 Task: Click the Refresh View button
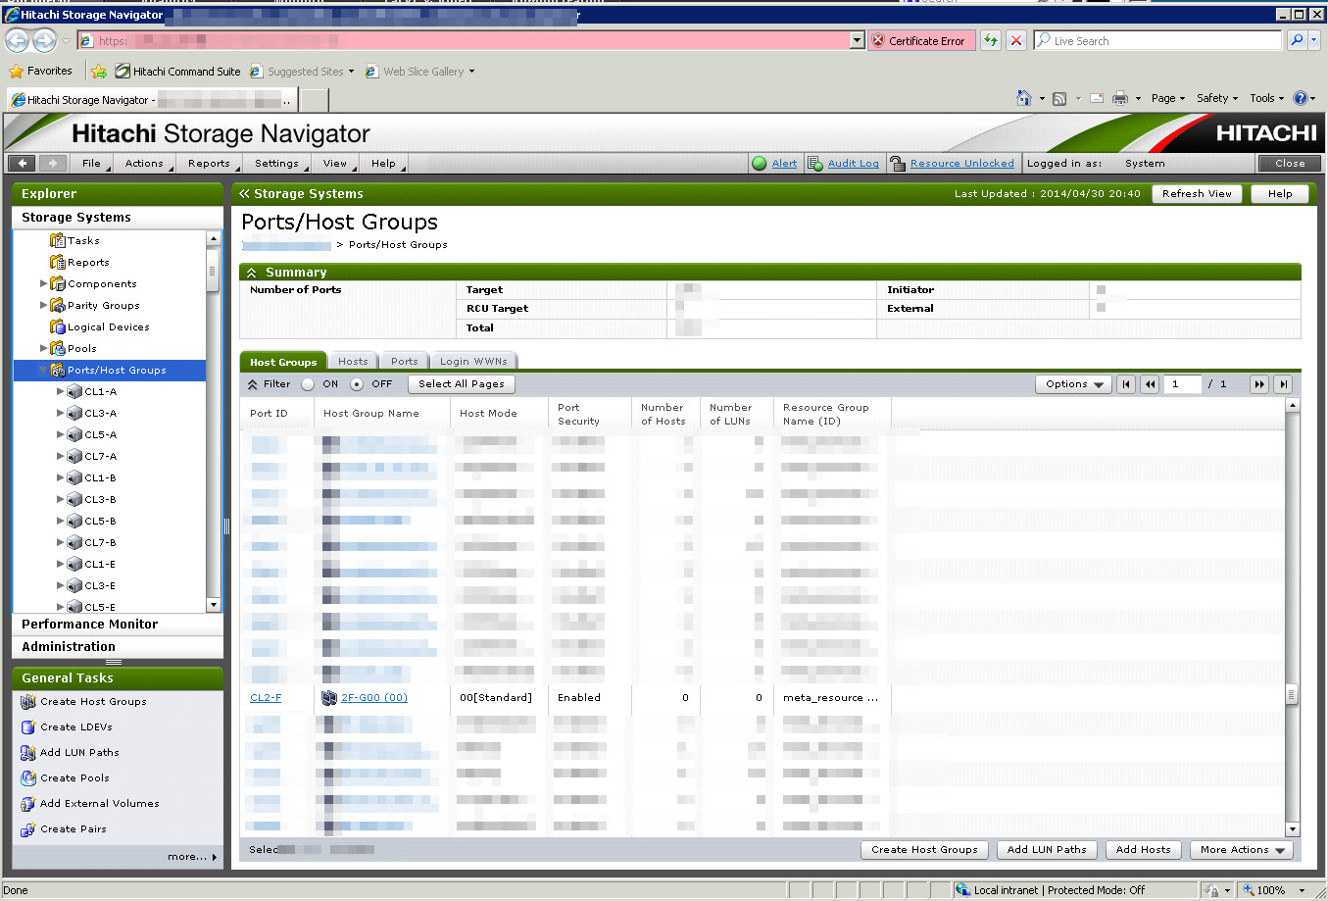tap(1197, 194)
